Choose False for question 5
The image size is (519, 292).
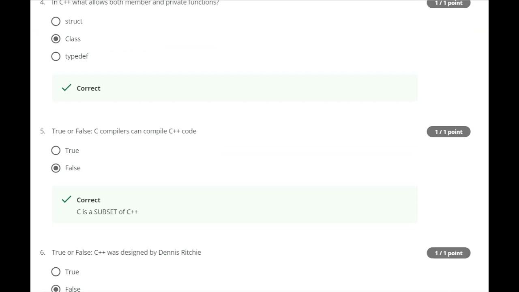tap(56, 168)
